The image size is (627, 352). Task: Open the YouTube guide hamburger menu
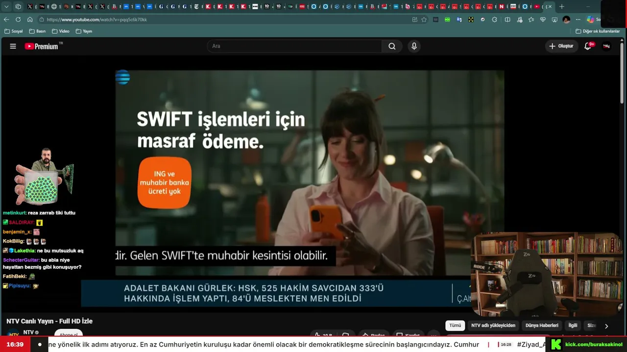tap(13, 46)
